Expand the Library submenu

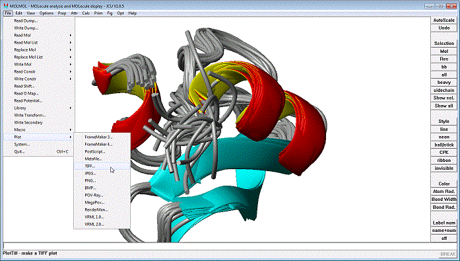tap(39, 108)
